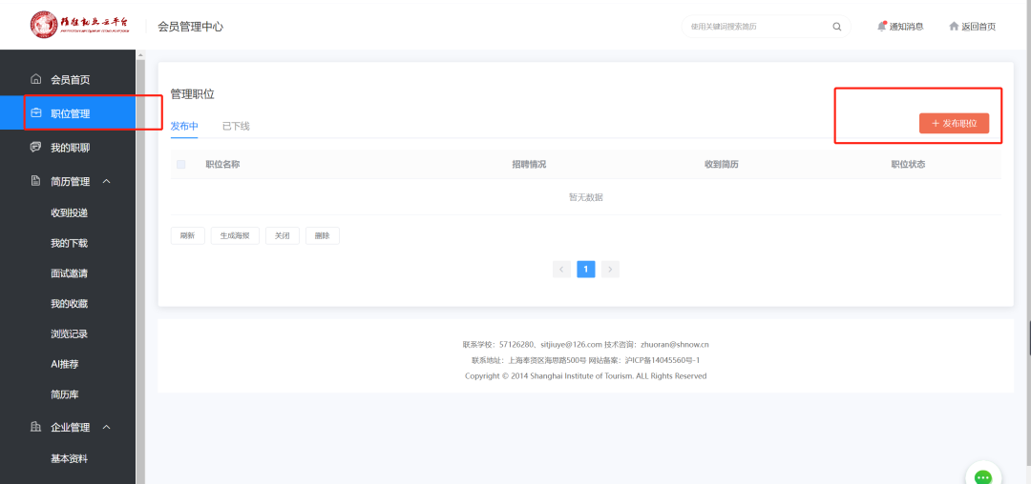Viewport: 1031px width, 484px height.
Task: Click the 职位名称 column header
Action: click(x=222, y=165)
